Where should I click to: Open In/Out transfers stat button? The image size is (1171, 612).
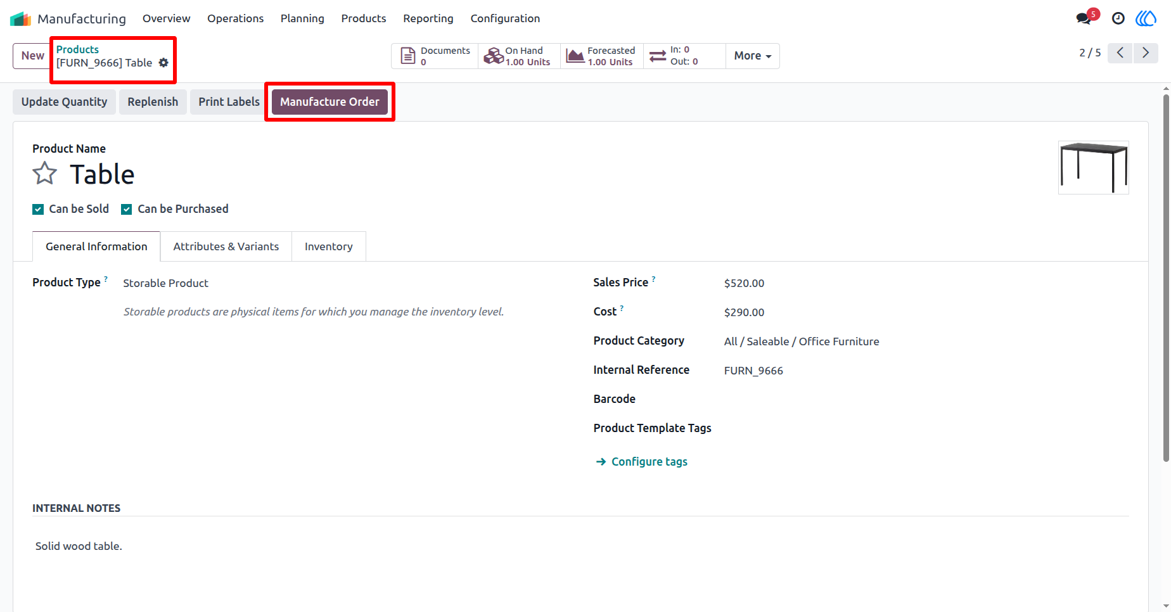click(x=684, y=56)
